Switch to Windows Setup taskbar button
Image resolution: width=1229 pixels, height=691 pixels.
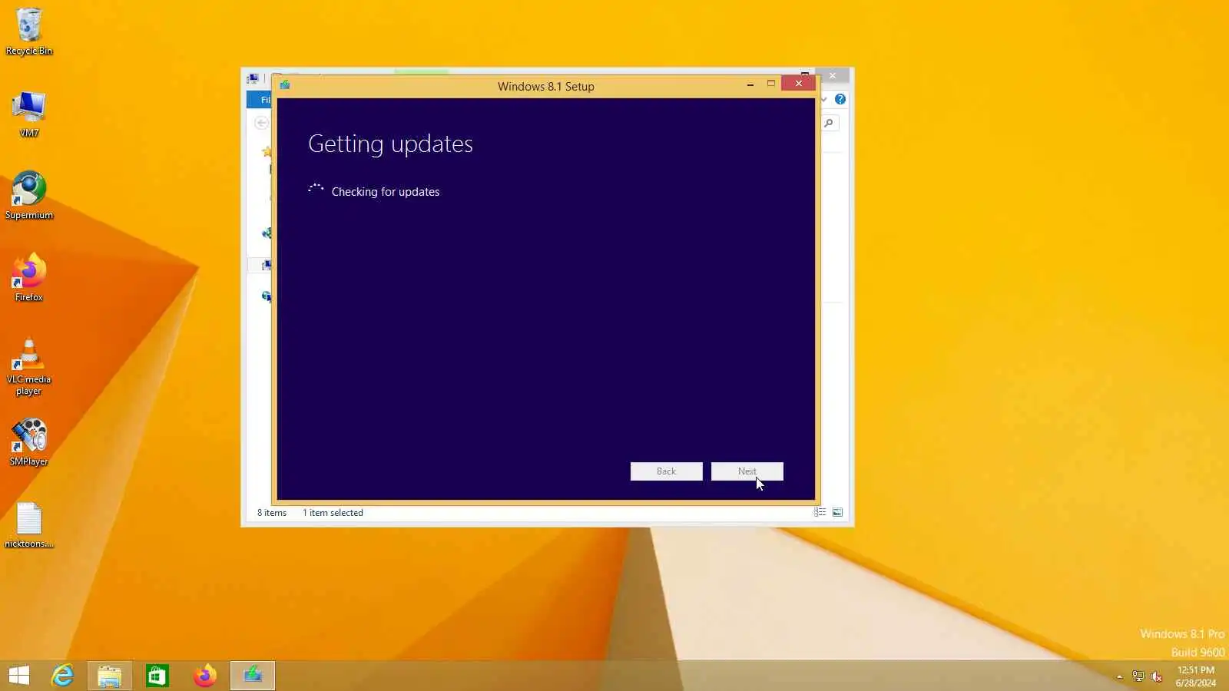pos(253,676)
